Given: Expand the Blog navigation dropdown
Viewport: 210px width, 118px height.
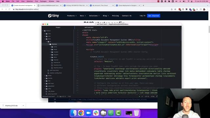Looking at the screenshot, I should click(x=106, y=16).
